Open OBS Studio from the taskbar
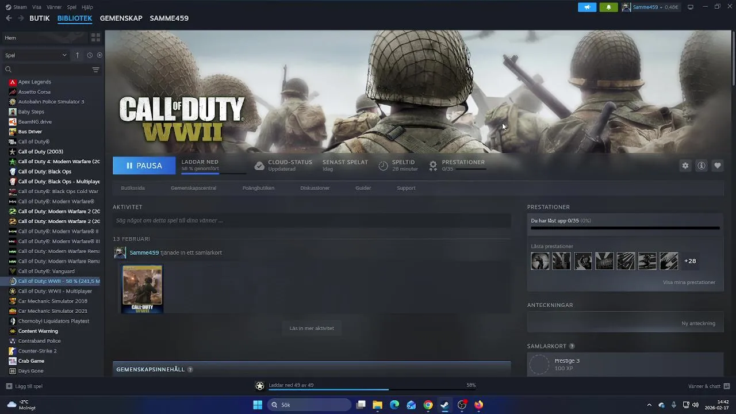Viewport: 736px width, 414px height. point(462,405)
